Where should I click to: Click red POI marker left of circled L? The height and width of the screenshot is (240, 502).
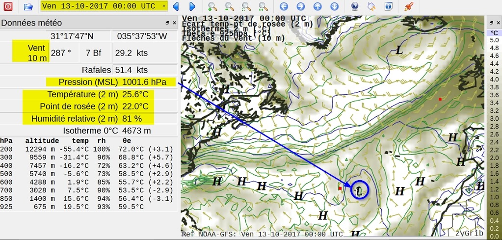coord(340,188)
